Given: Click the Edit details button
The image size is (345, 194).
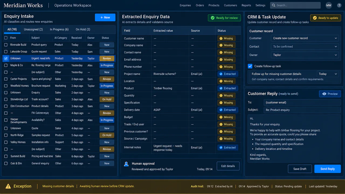Looking at the screenshot, I should (x=228, y=166).
